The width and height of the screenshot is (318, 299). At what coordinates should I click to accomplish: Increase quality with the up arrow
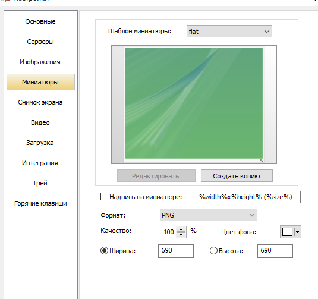(181, 229)
